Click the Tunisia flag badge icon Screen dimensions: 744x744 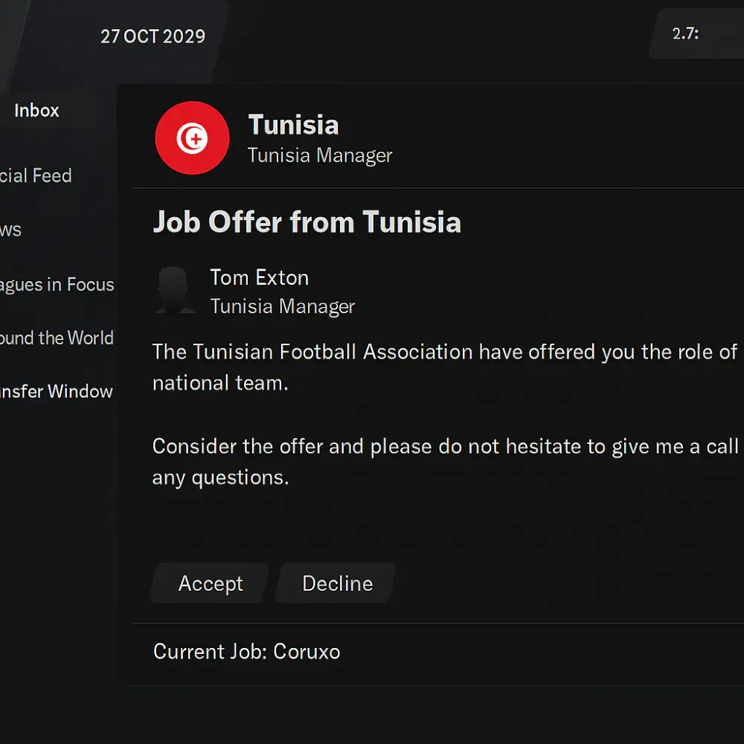[192, 138]
